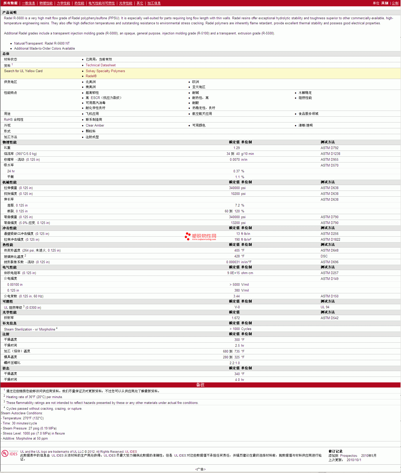Click the 悬壁梁缺口冲击强度 row label
This screenshot has height=473, width=401.
point(27,234)
